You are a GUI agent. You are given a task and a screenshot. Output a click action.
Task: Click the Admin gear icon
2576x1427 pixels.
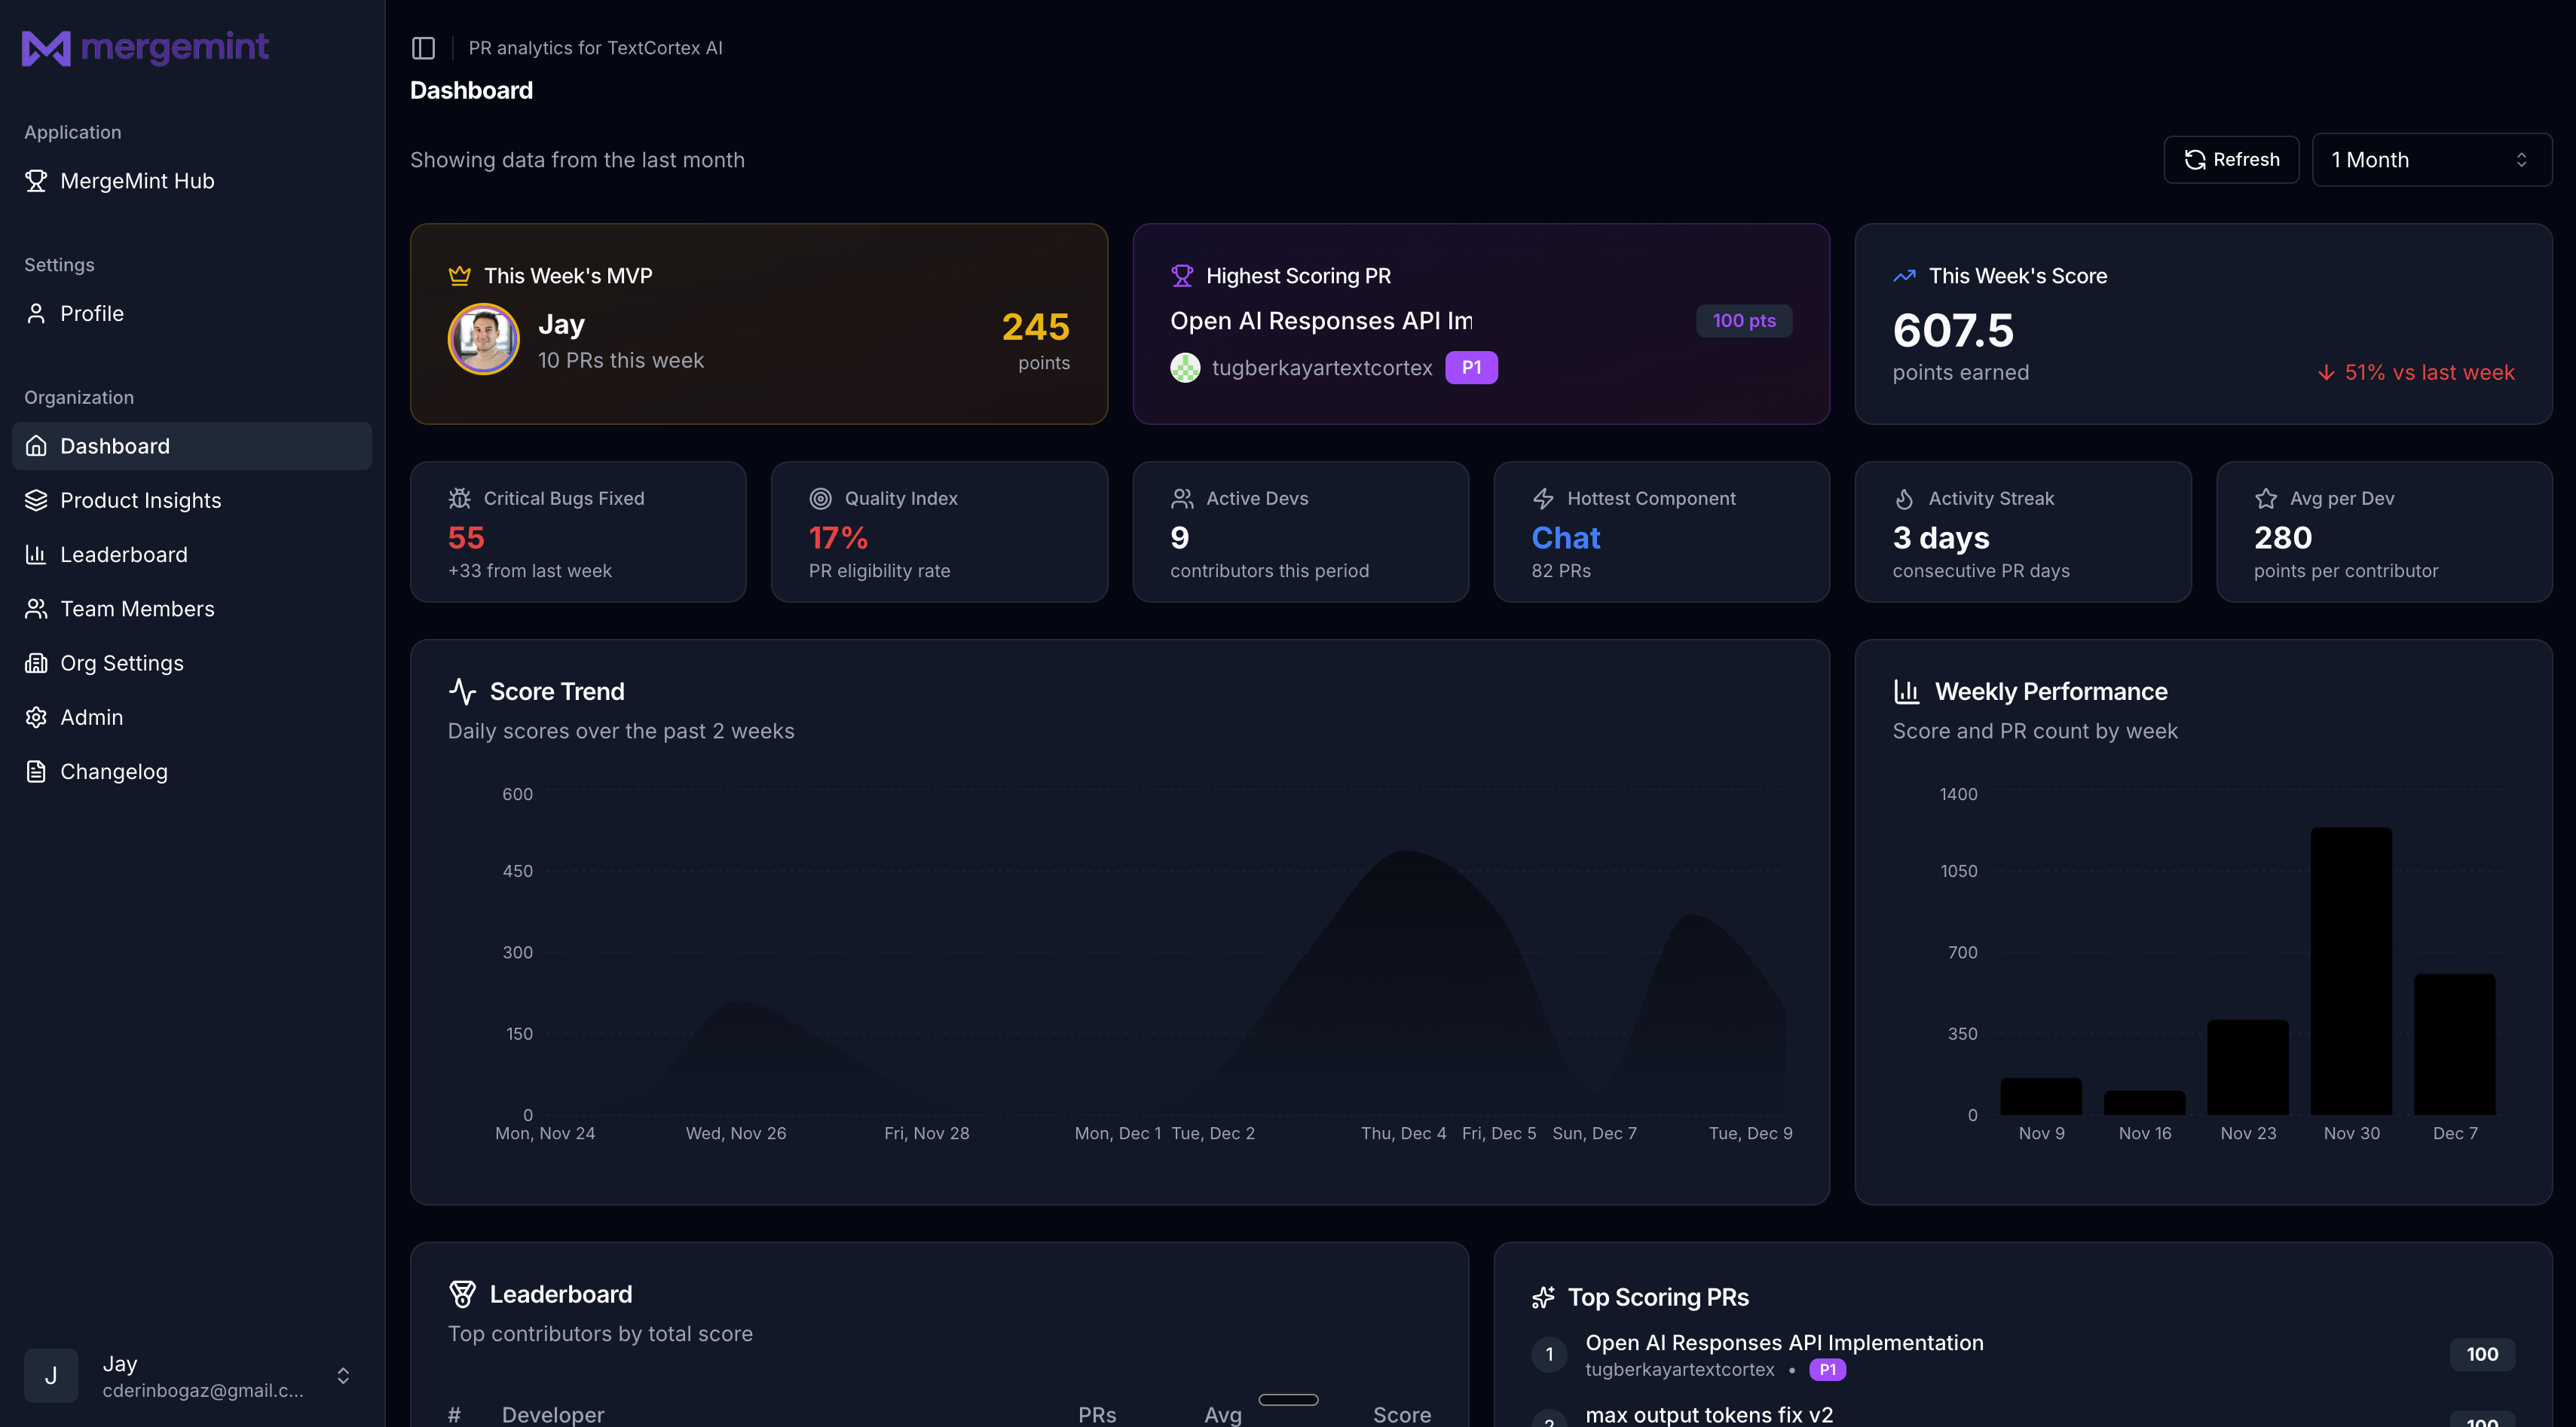coord(36,717)
